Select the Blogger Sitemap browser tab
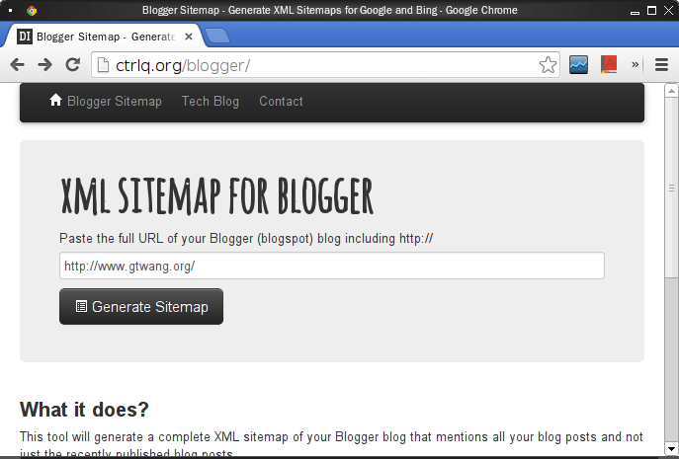 (x=104, y=37)
